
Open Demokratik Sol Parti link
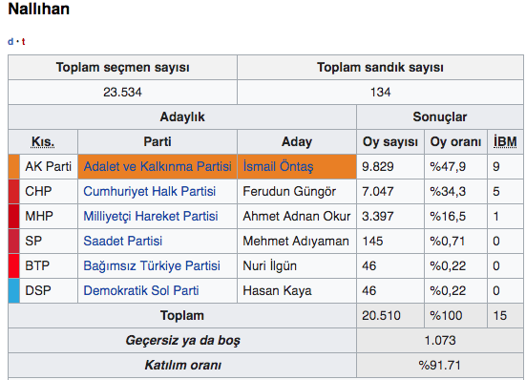point(141,290)
